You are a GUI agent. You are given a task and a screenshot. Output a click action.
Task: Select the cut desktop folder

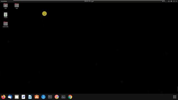point(17,6)
